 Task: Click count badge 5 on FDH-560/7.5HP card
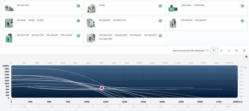(x=160, y=36)
